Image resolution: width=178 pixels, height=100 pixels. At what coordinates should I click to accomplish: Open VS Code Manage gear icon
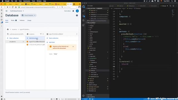tap(83, 96)
